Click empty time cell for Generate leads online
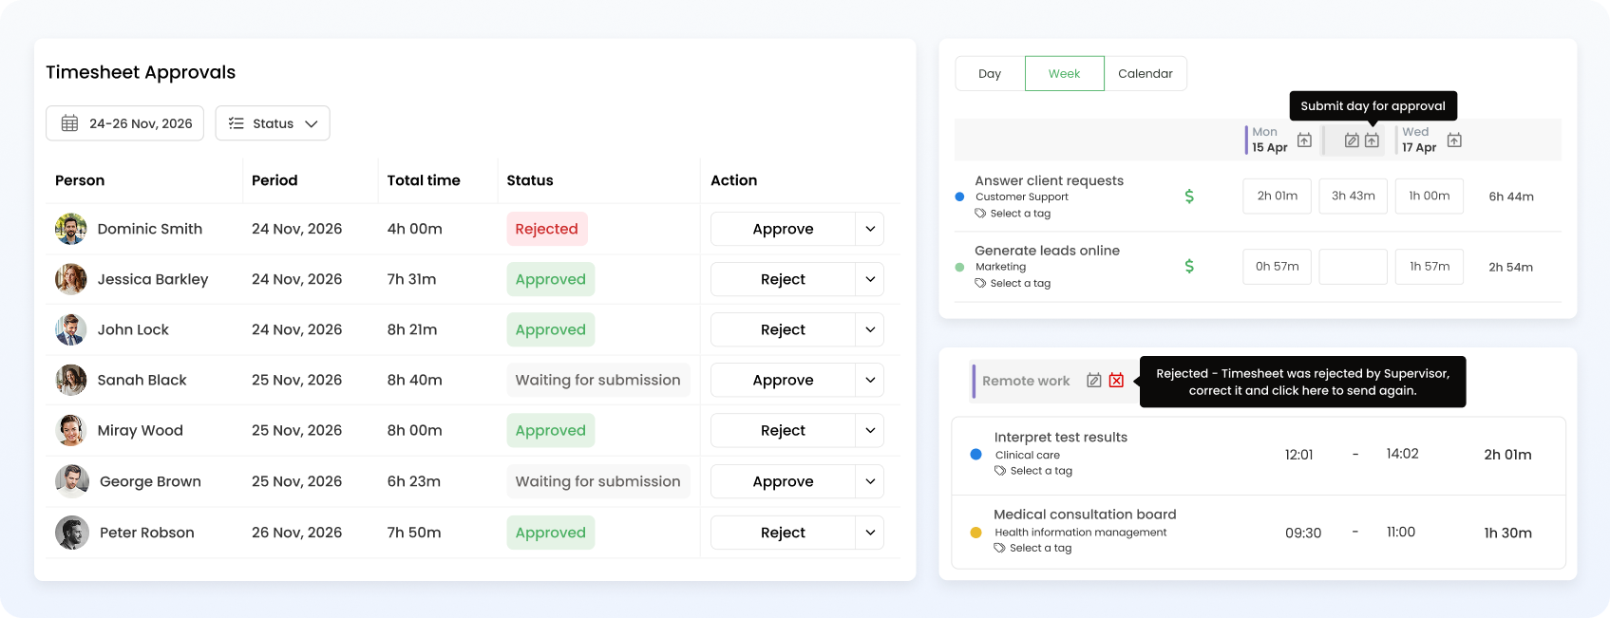 [x=1354, y=267]
